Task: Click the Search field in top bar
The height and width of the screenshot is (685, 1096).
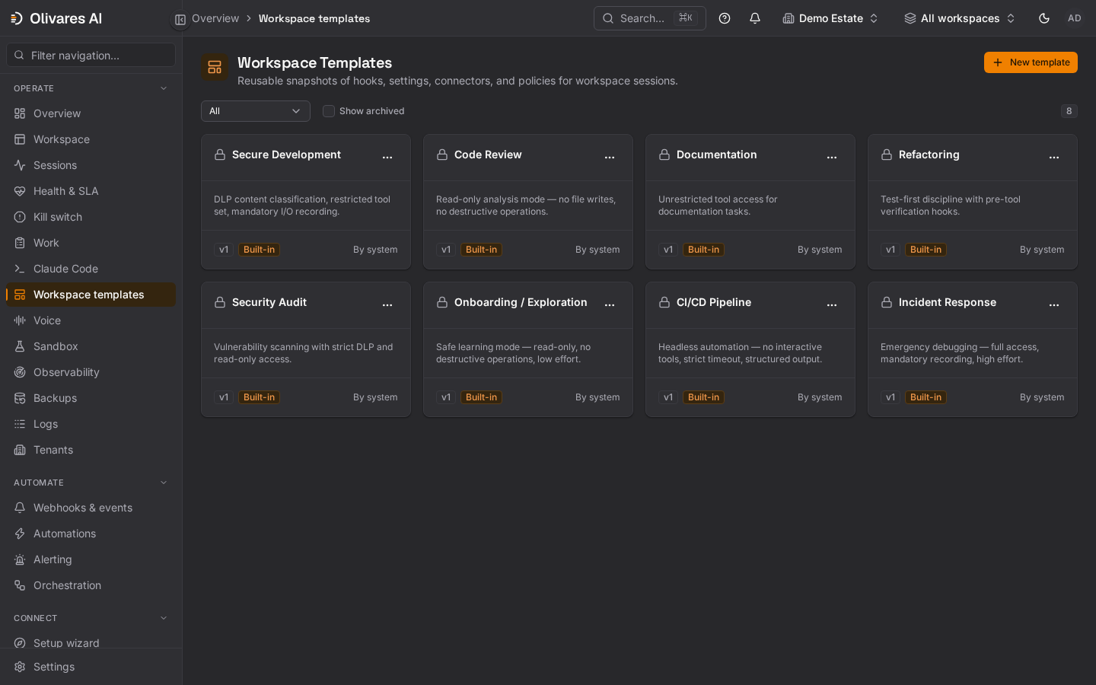Action: coord(649,18)
